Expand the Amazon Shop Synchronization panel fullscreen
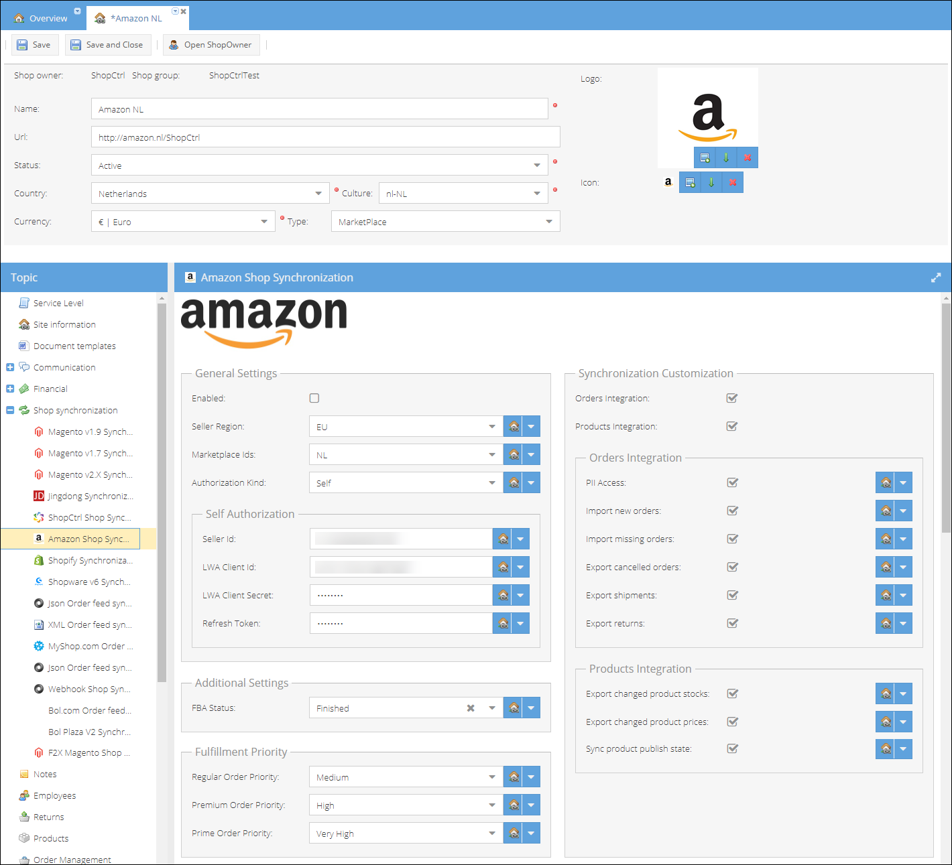This screenshot has height=865, width=952. tap(936, 277)
